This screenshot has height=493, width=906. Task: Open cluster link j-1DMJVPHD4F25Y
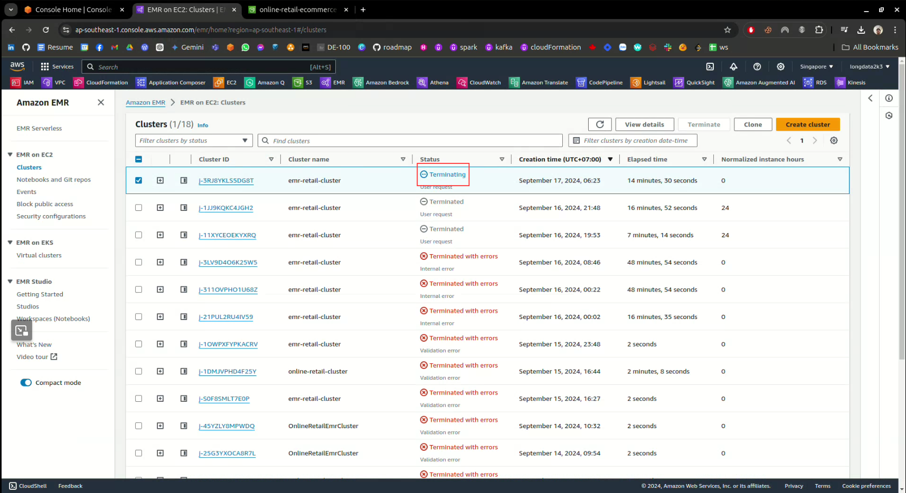[227, 372]
